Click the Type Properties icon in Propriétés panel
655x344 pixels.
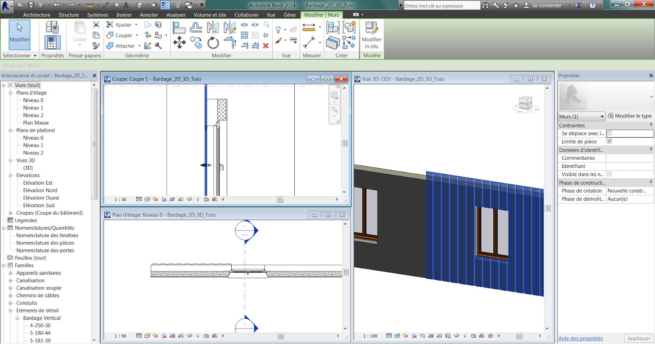pyautogui.click(x=52, y=27)
